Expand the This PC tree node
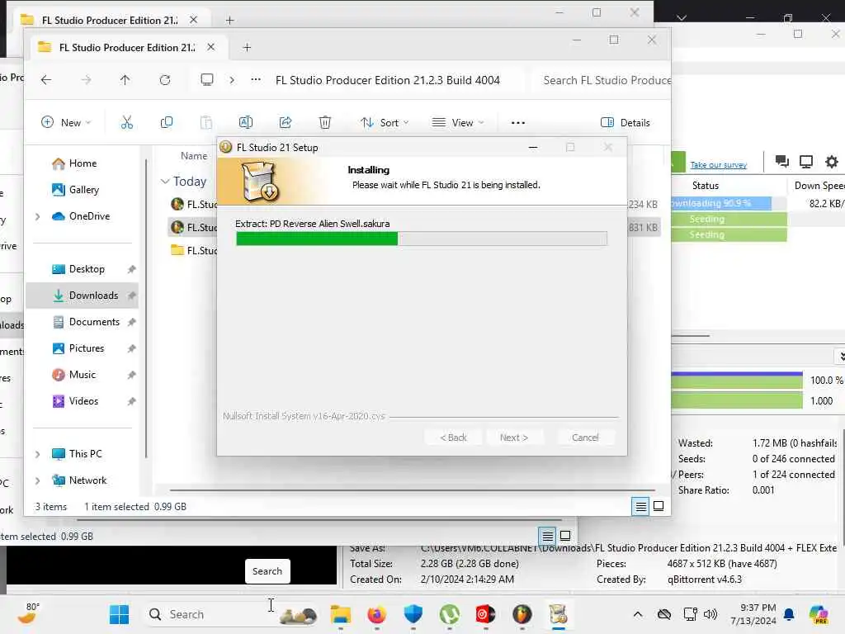The height and width of the screenshot is (634, 845). pos(37,455)
